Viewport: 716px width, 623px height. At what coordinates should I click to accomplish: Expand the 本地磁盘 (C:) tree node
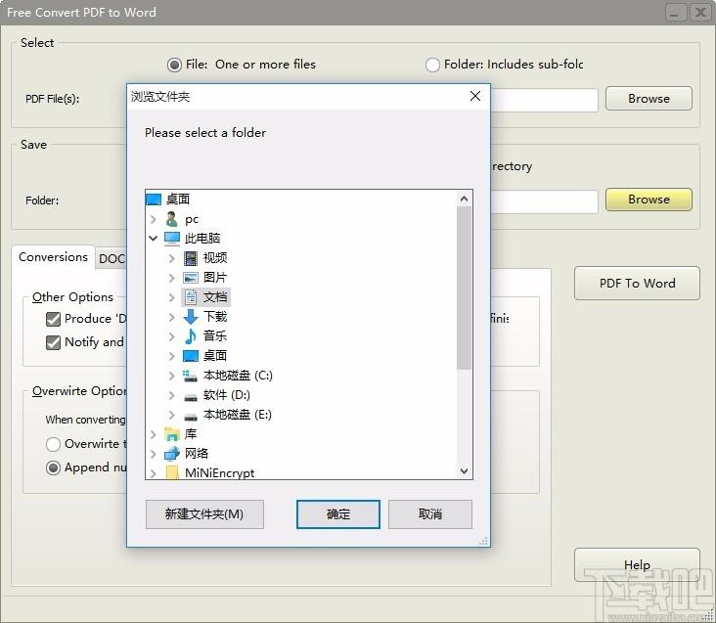(172, 376)
